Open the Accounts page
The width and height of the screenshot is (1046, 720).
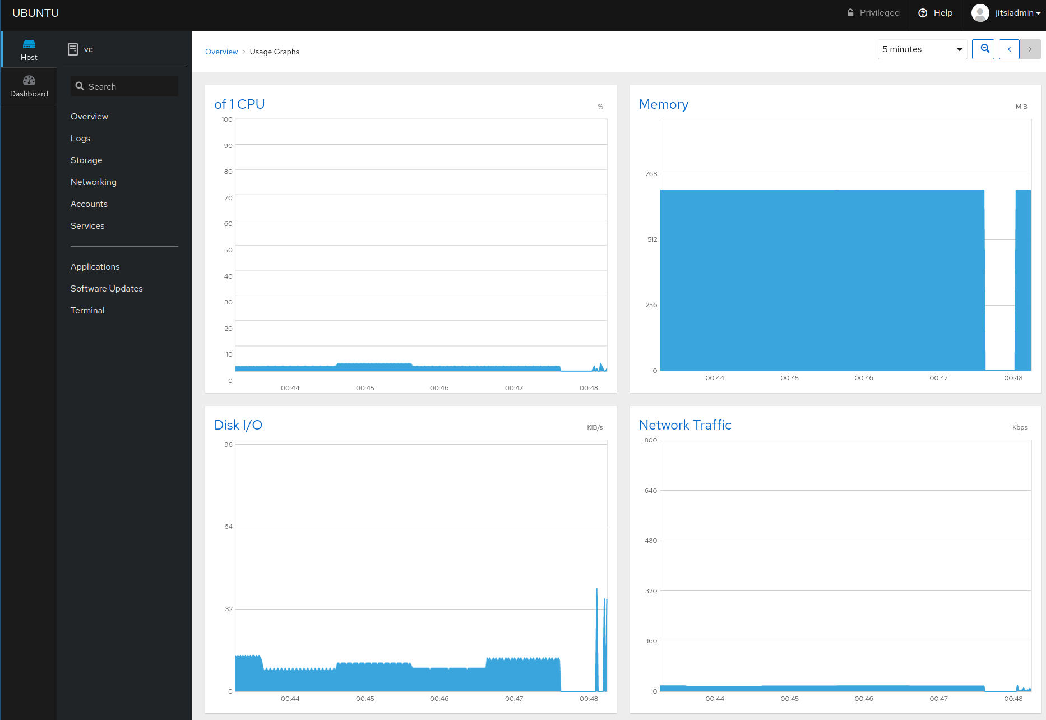89,204
